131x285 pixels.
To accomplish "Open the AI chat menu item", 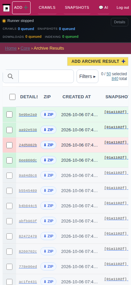I will (103, 8).
